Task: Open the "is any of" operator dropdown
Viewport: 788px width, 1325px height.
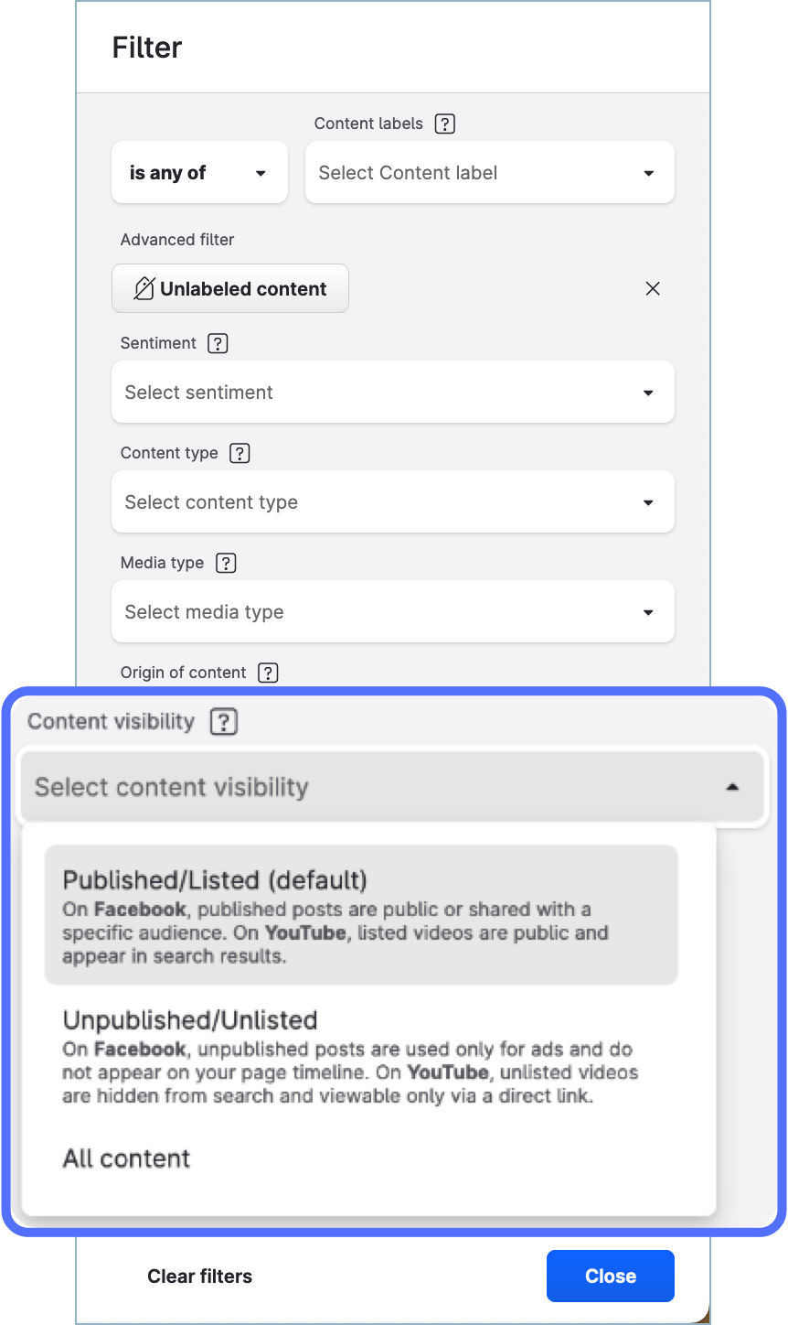Action: click(199, 173)
